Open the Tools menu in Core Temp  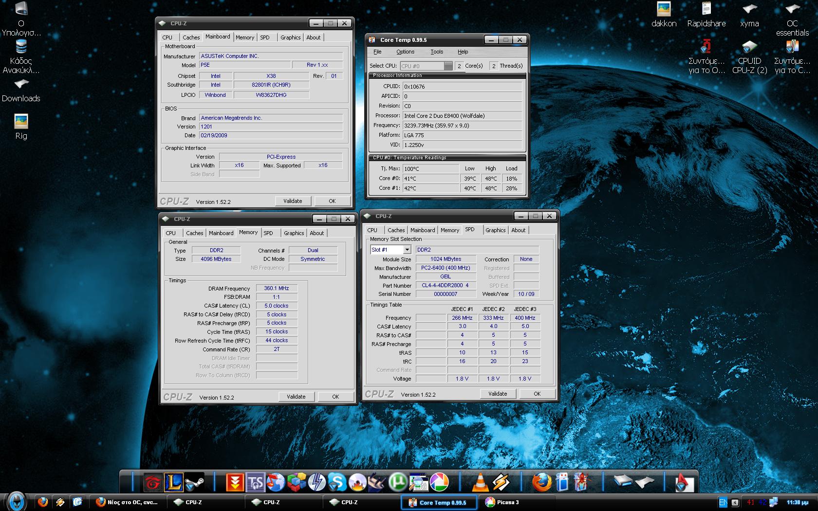click(x=437, y=52)
